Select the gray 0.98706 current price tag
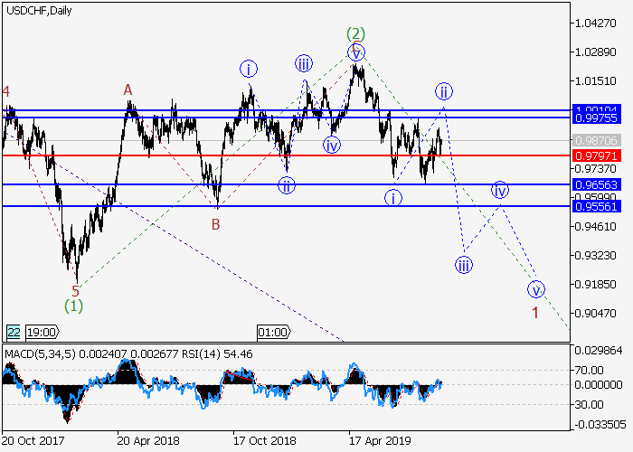This screenshot has height=452, width=633. pos(595,141)
